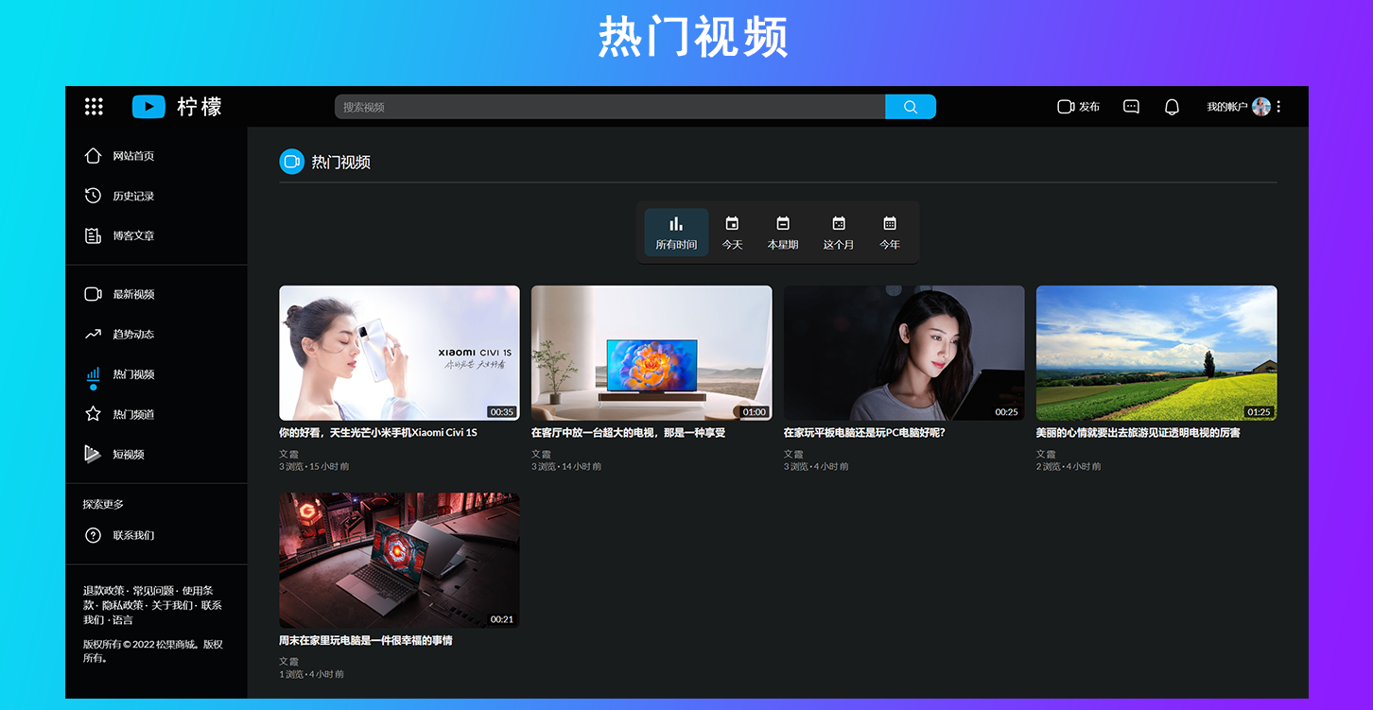The width and height of the screenshot is (1373, 710).
Task: Open the green landscape video thumbnail
Action: point(1156,353)
